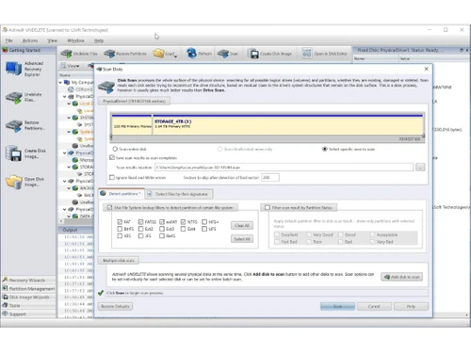Toggle Save scan results as scan completes

coord(112,158)
